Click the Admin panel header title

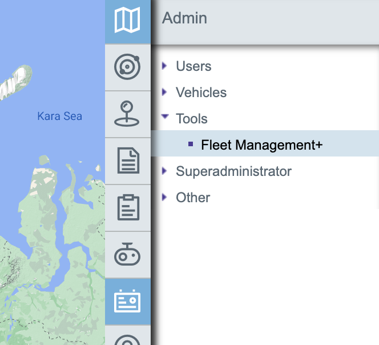coord(184,18)
